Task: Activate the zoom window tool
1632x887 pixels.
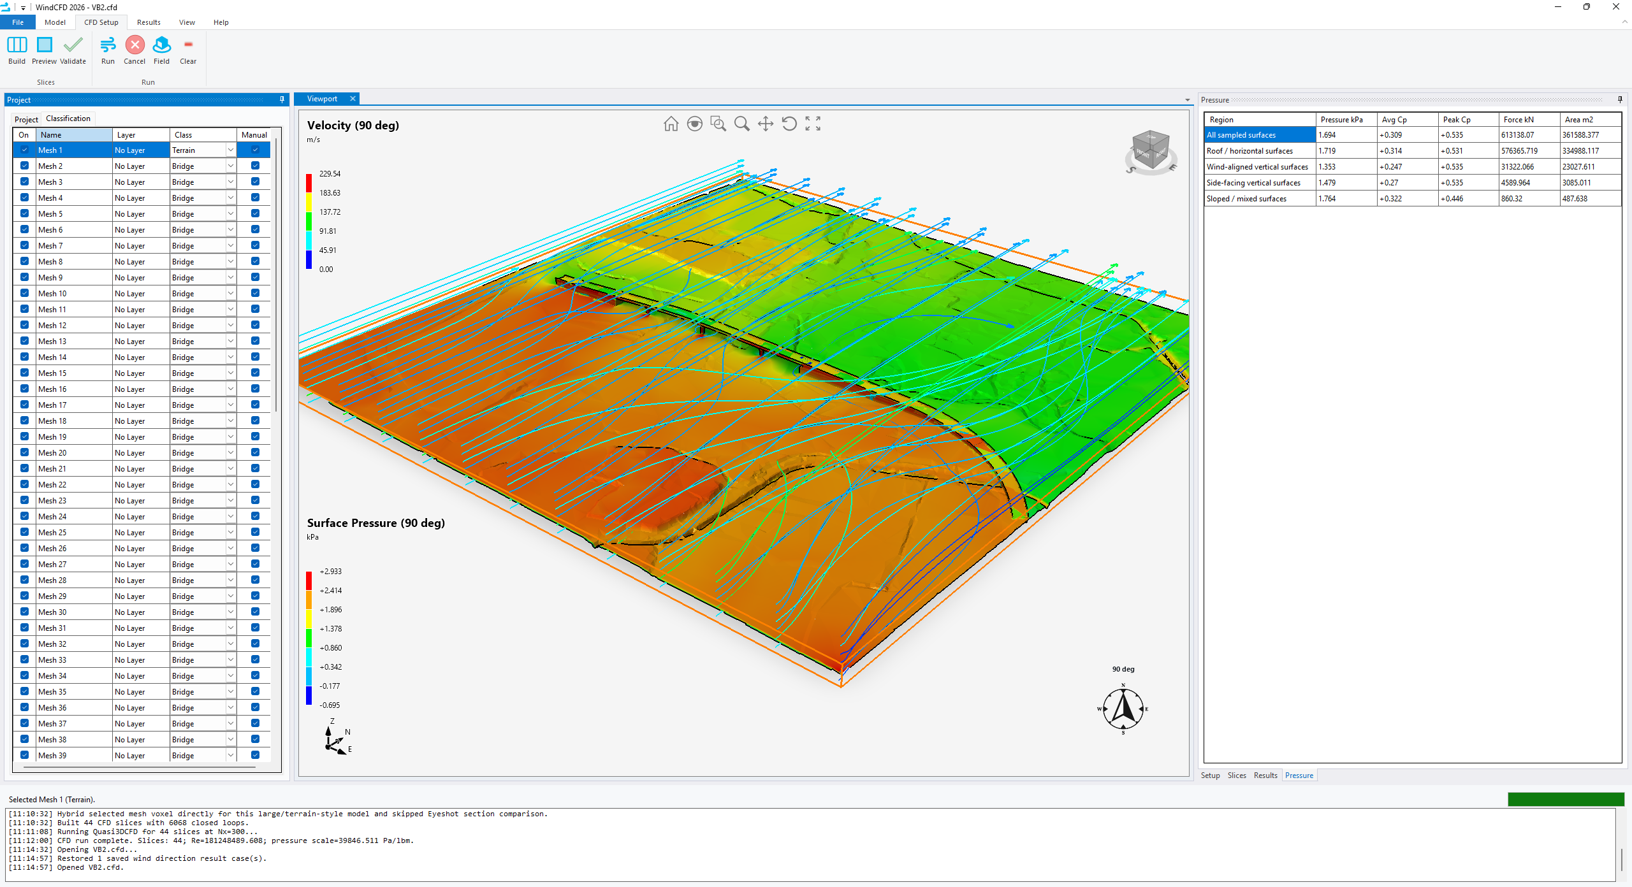Action: click(718, 124)
